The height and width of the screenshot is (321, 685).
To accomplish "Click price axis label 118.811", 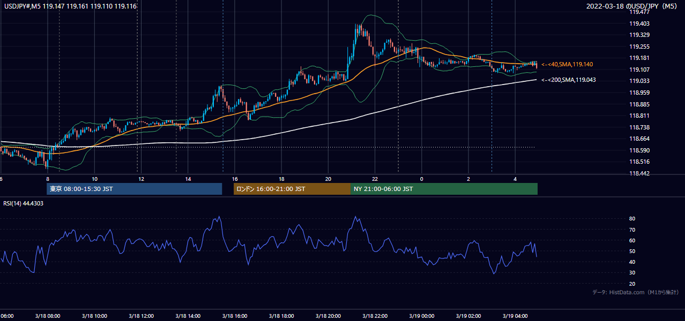I will [639, 116].
